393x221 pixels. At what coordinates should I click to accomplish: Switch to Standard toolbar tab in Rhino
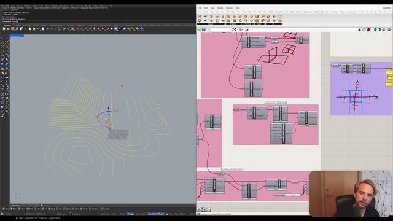[x=7, y=25]
